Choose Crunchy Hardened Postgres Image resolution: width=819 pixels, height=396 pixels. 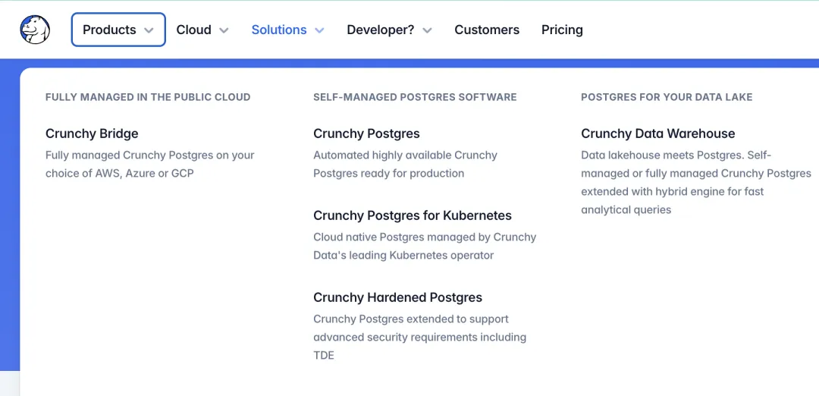pyautogui.click(x=397, y=297)
